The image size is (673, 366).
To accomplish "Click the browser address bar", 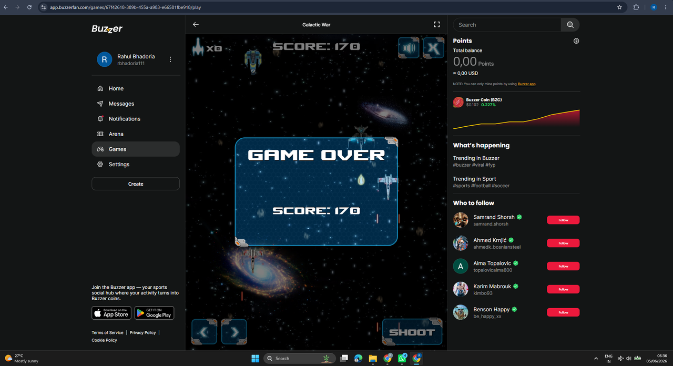I will [331, 7].
